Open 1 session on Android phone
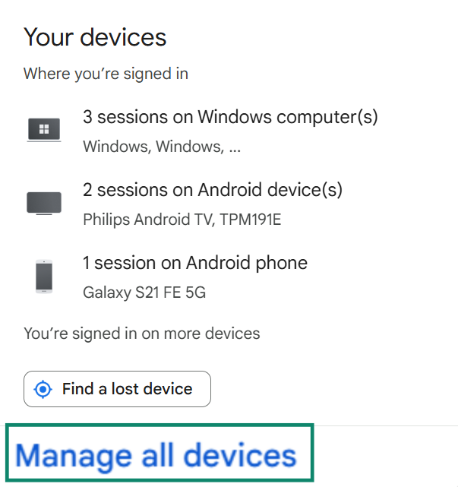458x487 pixels. [195, 264]
